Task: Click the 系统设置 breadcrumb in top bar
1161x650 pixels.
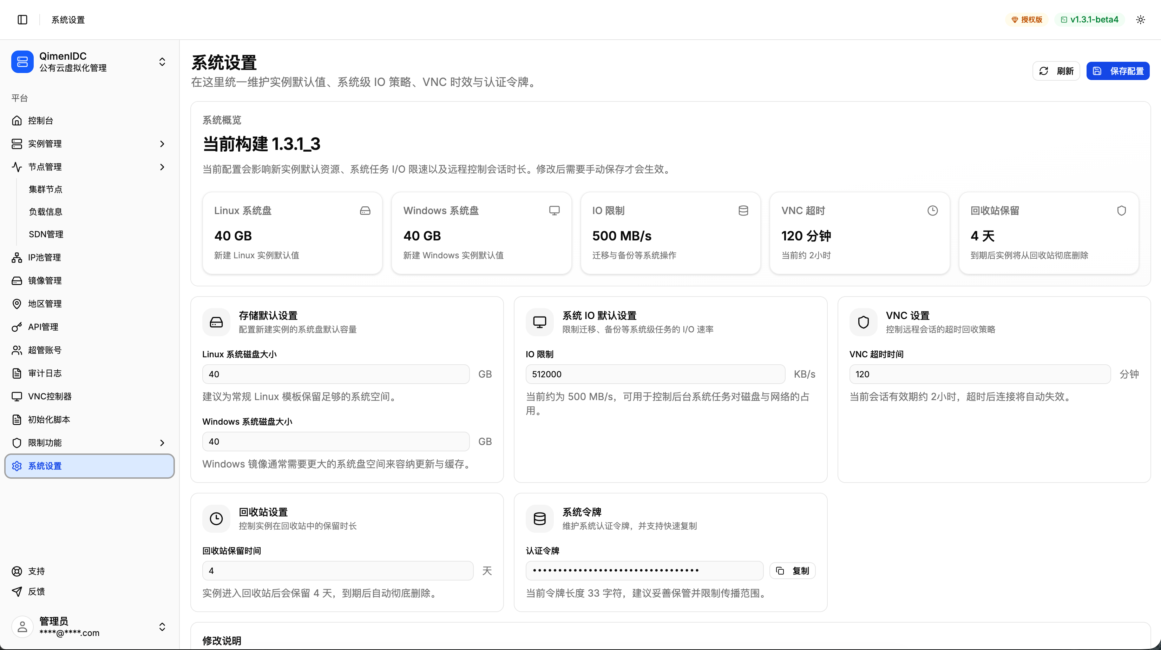Action: click(x=68, y=19)
